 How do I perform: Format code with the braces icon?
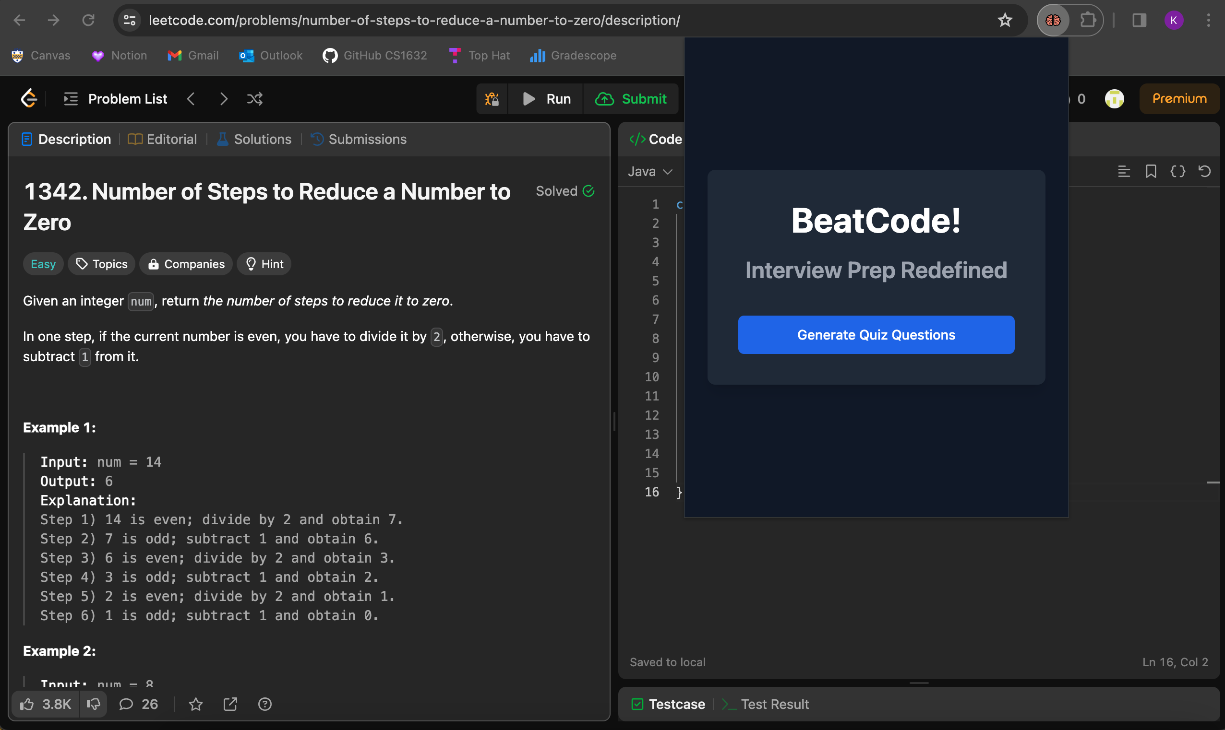1178,171
